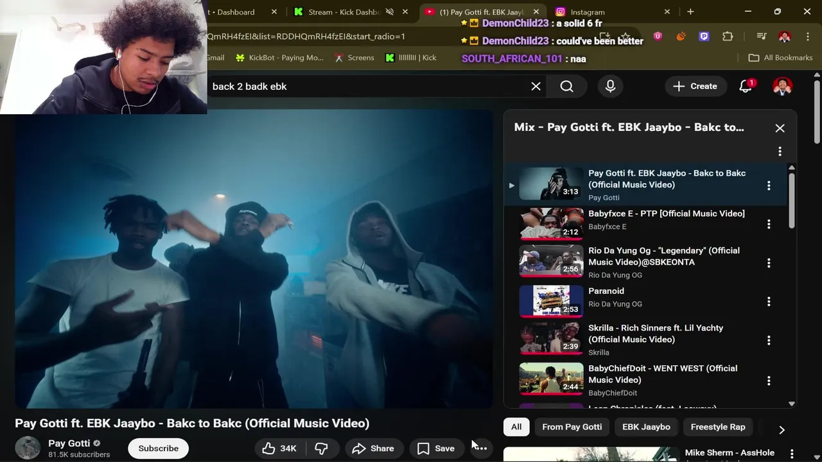Switch to the Pay Gotti YouTube tab
This screenshot has height=462, width=822.
[482, 12]
